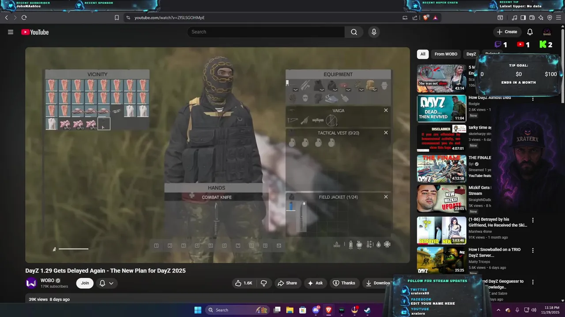Open the Brave VPN shield icon

[550, 18]
